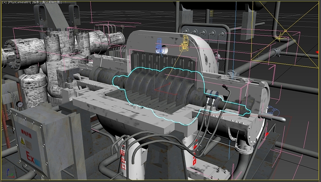Click the red arrow marker beside the end flange
The width and height of the screenshot is (321, 182).
(267, 135)
